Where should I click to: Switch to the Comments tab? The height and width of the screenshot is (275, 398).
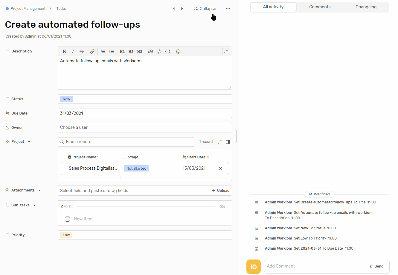coord(320,7)
